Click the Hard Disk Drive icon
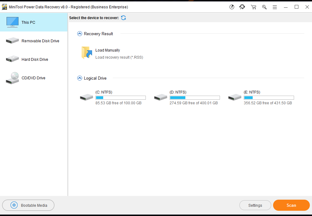The image size is (312, 216). 12,59
